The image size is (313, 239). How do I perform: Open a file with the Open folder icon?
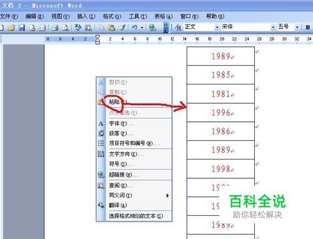tap(12, 28)
